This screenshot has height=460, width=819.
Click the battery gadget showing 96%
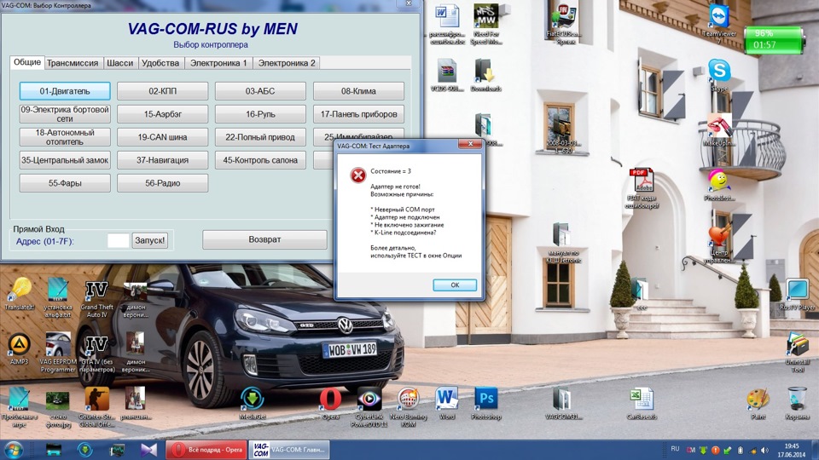point(774,40)
